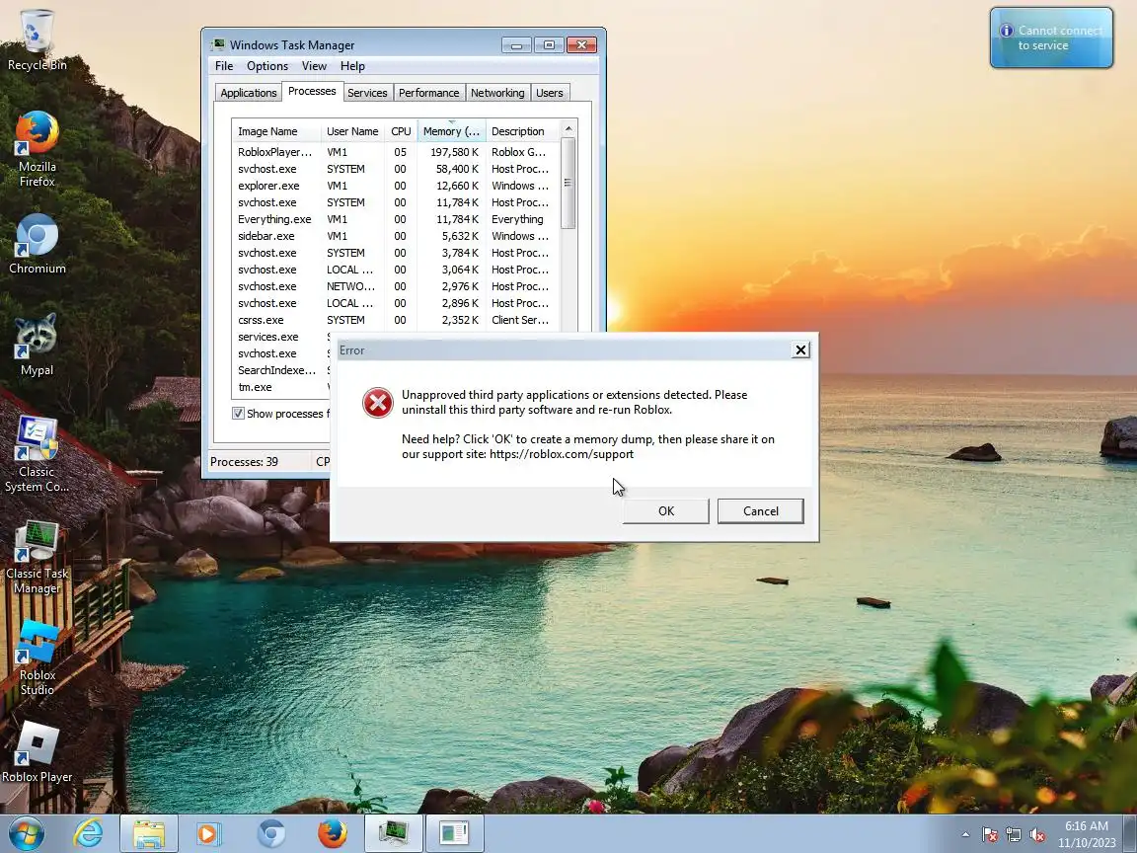Click the muted volume tray icon

coord(1037,835)
